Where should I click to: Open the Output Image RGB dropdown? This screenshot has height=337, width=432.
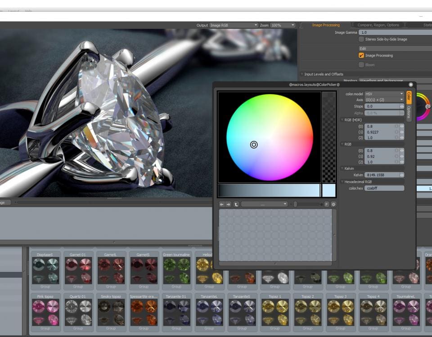point(234,25)
